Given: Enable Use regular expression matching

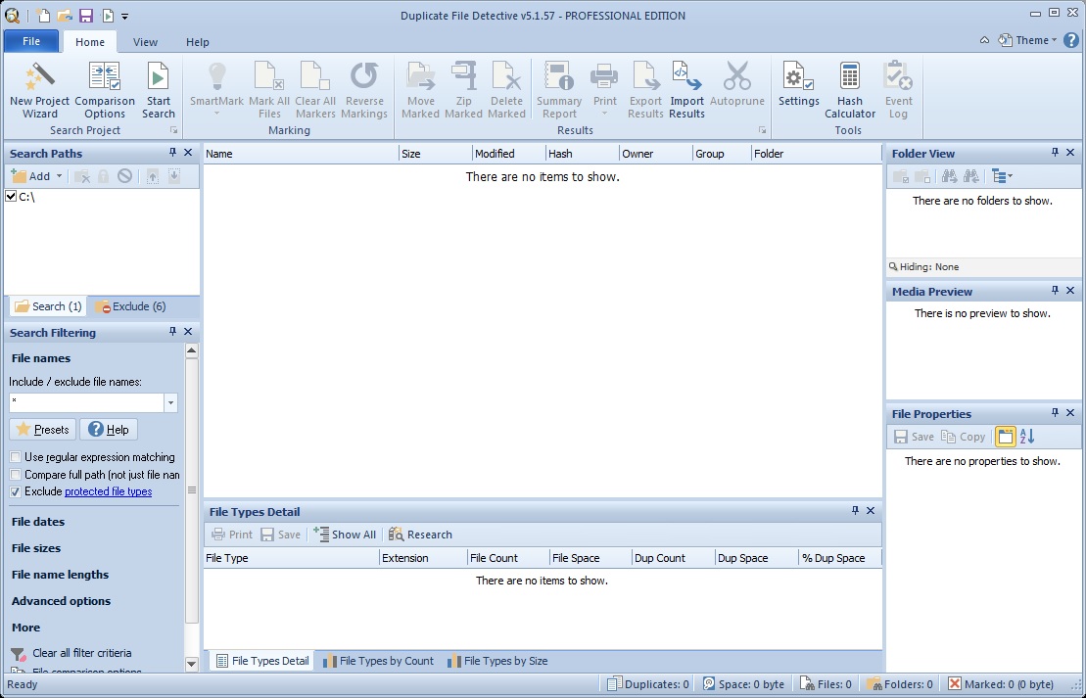Looking at the screenshot, I should coord(16,457).
